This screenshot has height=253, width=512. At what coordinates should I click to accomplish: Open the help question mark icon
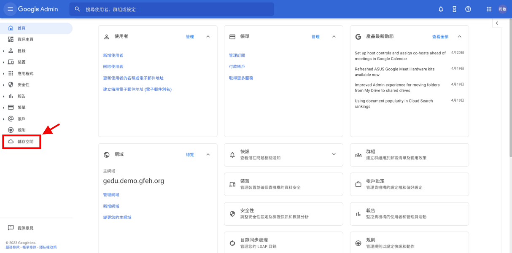click(x=468, y=9)
